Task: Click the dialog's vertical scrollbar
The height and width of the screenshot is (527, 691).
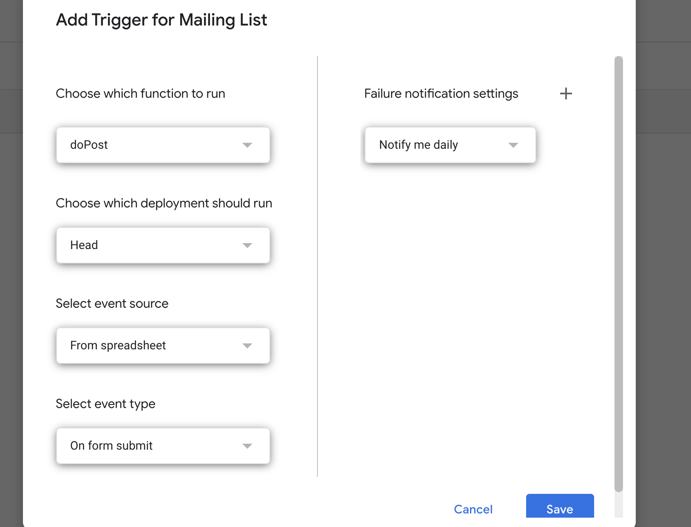Action: [x=619, y=272]
